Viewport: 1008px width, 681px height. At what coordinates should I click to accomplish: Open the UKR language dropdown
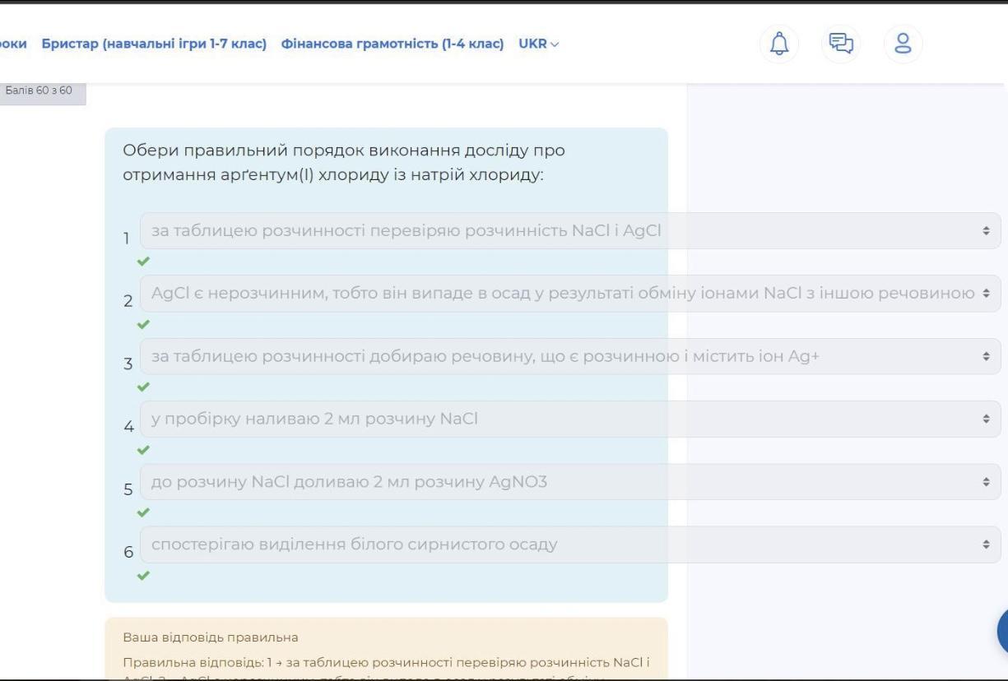pyautogui.click(x=538, y=44)
